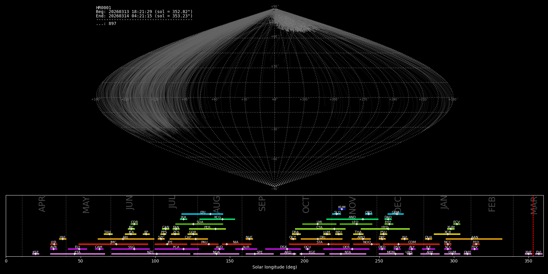Click the XHE shower label

click(x=529, y=252)
